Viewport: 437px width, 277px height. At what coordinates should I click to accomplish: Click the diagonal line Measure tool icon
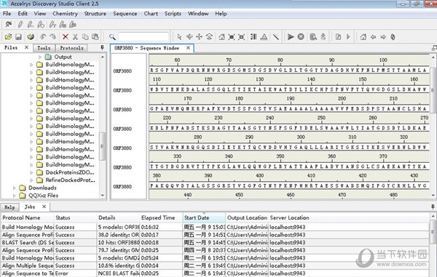click(x=275, y=36)
